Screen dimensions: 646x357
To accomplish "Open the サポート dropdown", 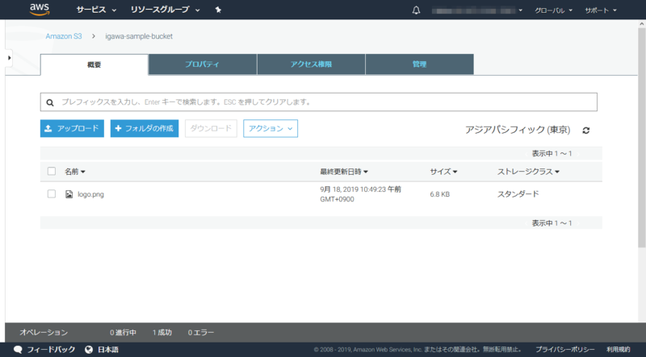I will click(601, 10).
